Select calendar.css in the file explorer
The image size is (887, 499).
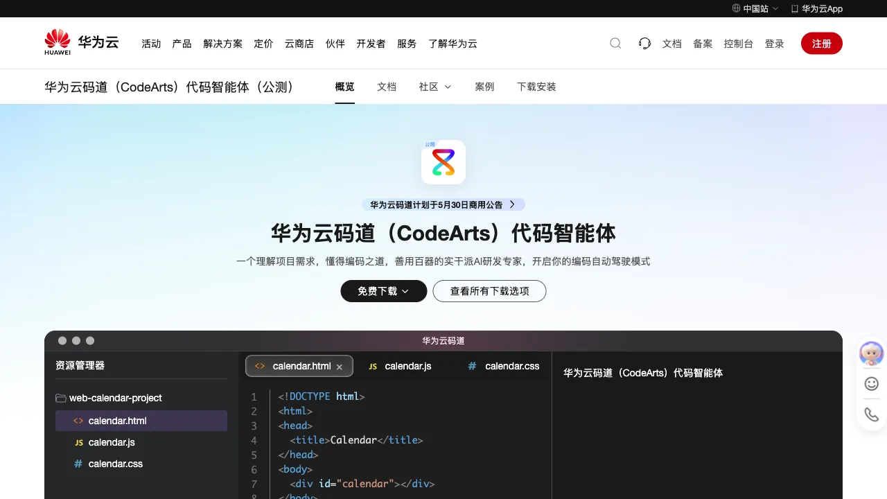141,464
